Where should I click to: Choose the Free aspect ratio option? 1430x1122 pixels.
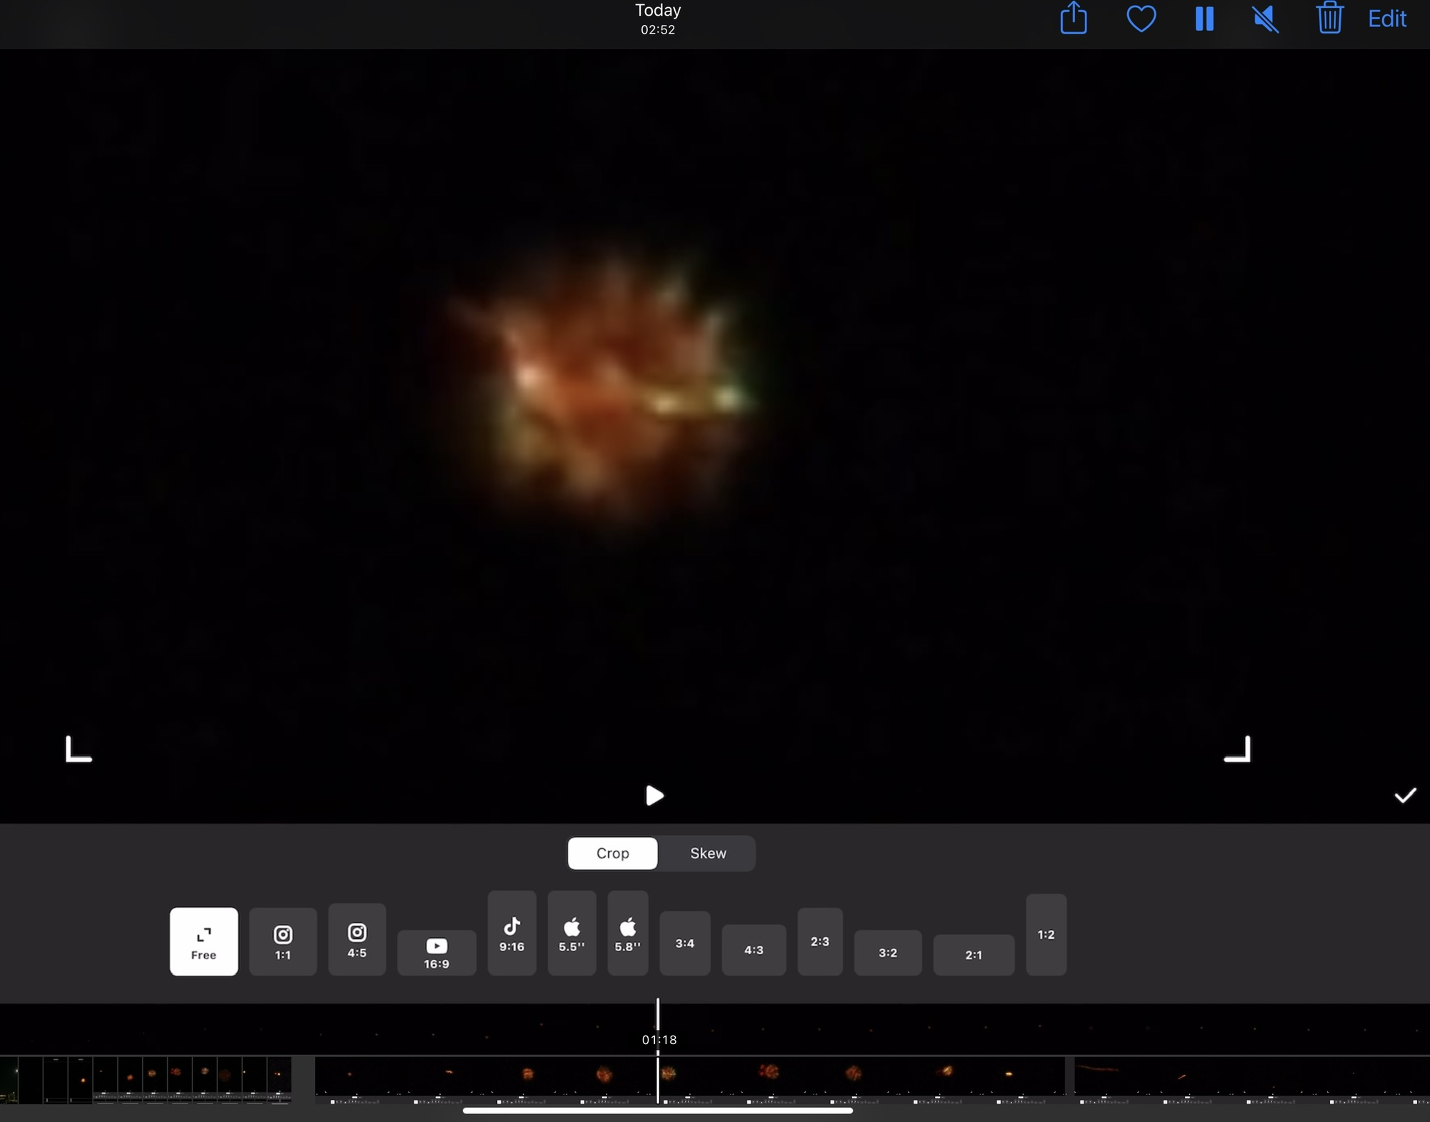click(x=204, y=941)
